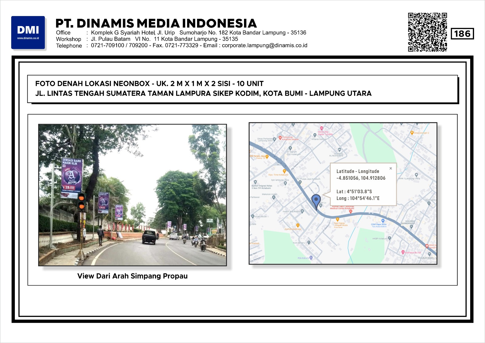Click the www.dinamis.co.id website text in logo

point(28,38)
